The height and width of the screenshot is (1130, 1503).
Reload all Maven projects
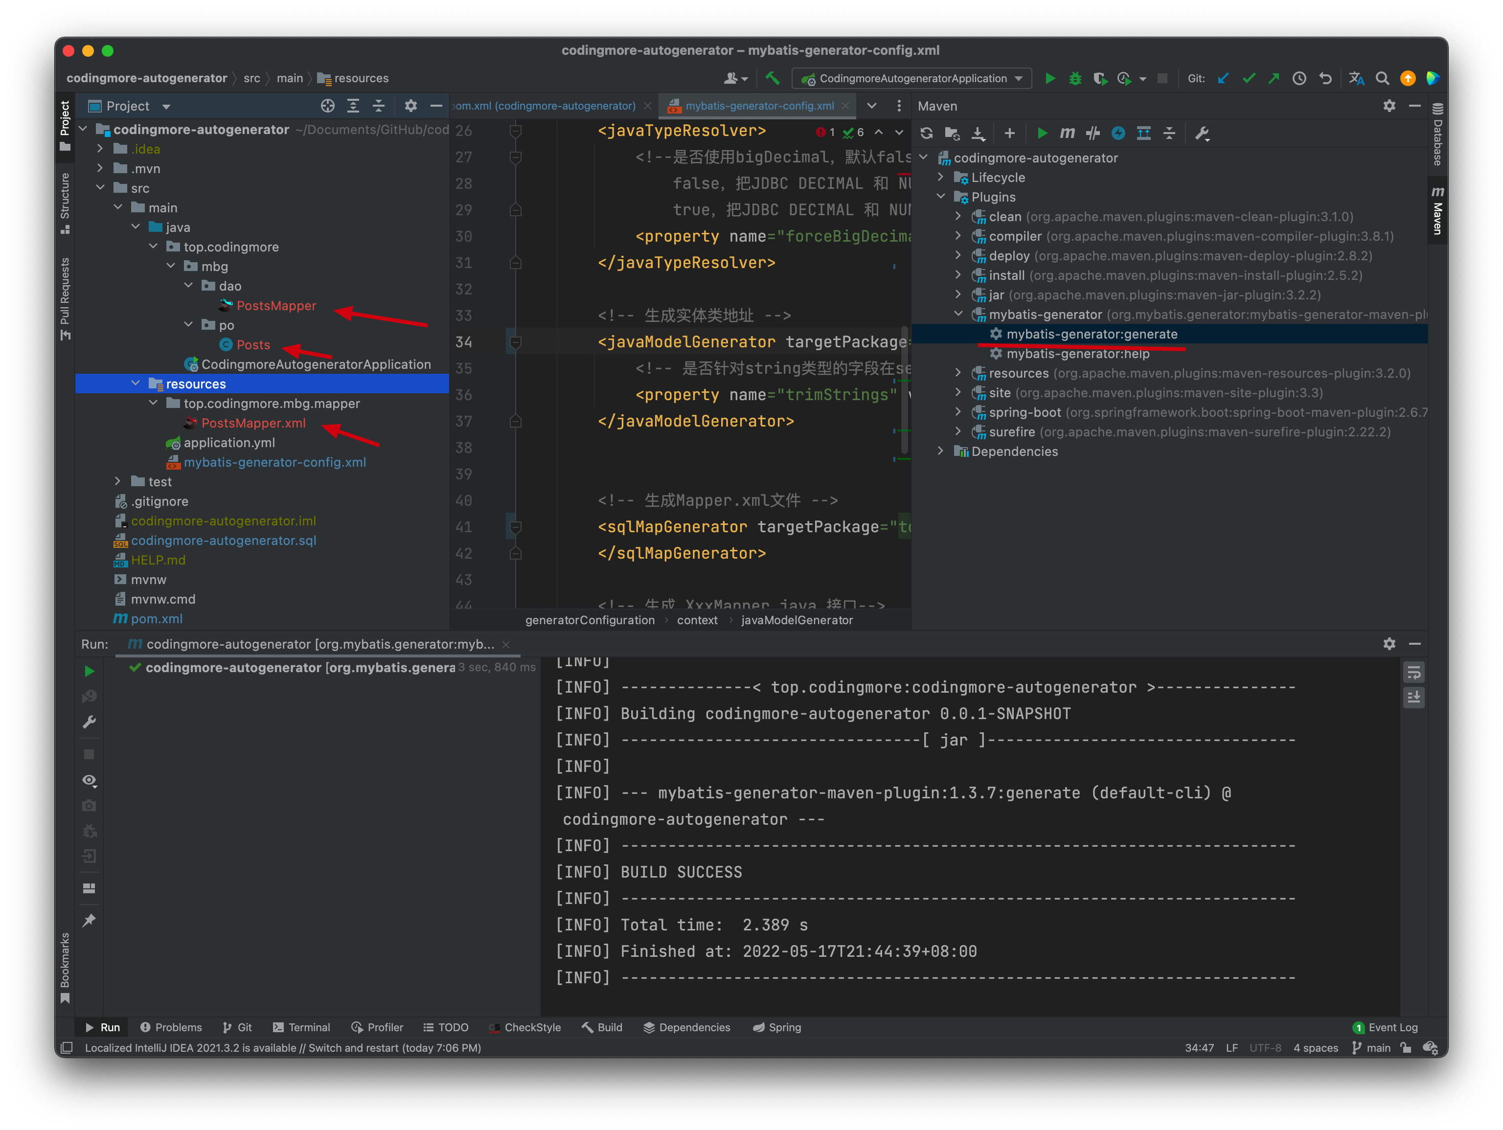tap(926, 133)
